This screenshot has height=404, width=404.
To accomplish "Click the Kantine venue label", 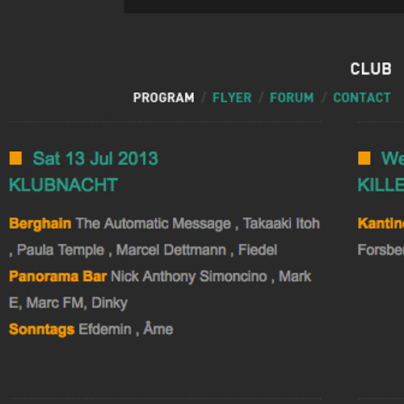I will 381,224.
